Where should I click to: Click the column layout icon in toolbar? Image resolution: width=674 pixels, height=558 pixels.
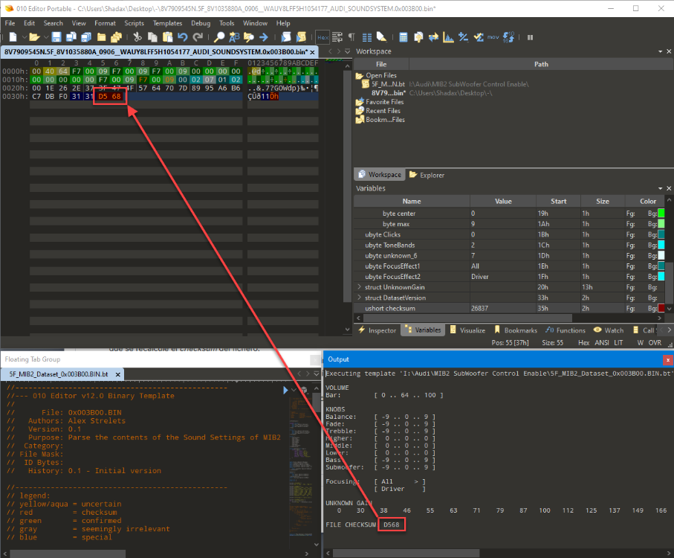pyautogui.click(x=366, y=37)
